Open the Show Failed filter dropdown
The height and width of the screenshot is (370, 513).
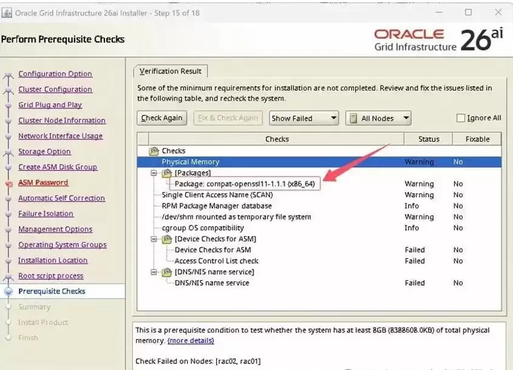tap(304, 118)
